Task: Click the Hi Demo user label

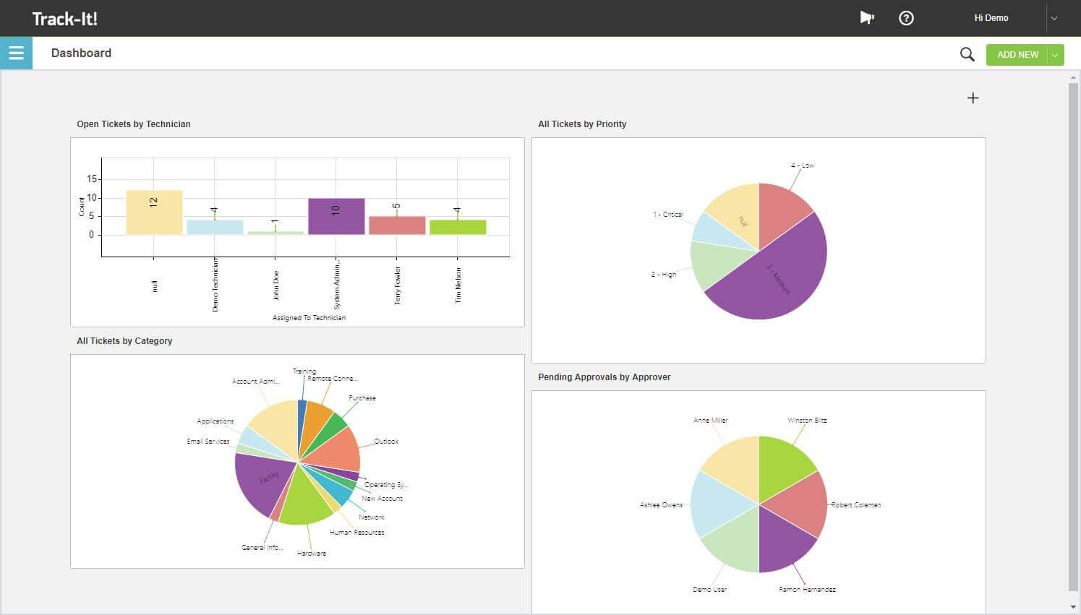Action: 991,18
